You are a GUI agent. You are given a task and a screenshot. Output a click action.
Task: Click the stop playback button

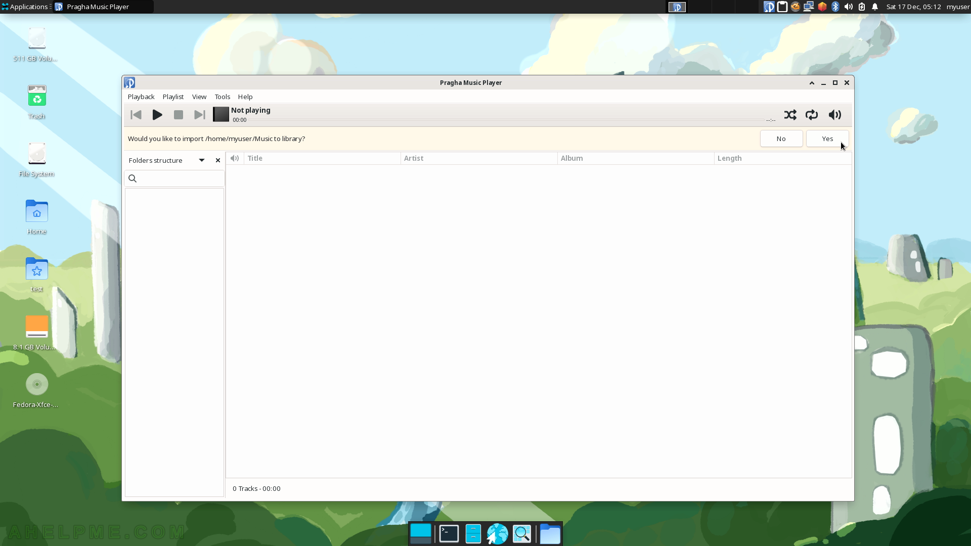click(x=179, y=115)
